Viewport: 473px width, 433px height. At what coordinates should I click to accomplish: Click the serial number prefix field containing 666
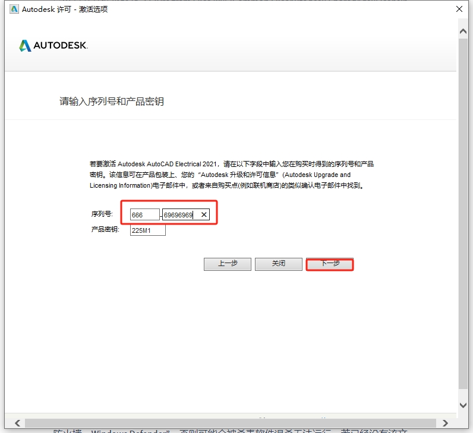(144, 214)
